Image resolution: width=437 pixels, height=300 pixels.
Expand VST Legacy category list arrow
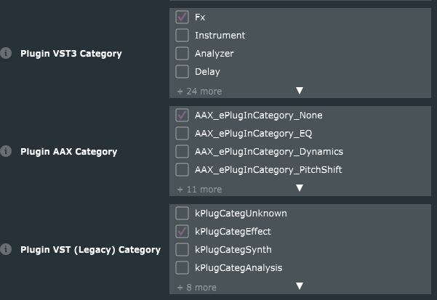(299, 287)
